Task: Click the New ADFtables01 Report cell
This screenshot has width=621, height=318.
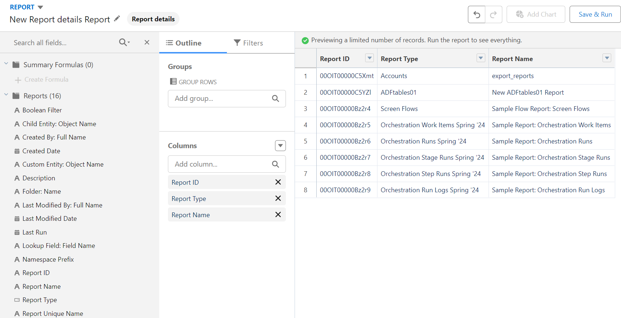Action: (552, 93)
